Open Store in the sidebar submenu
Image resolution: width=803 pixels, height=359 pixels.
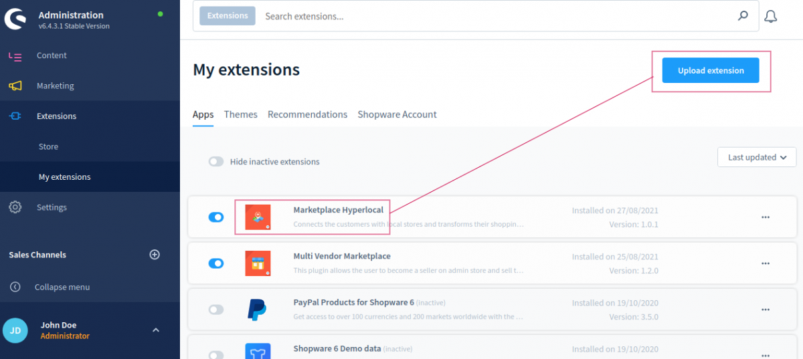48,146
